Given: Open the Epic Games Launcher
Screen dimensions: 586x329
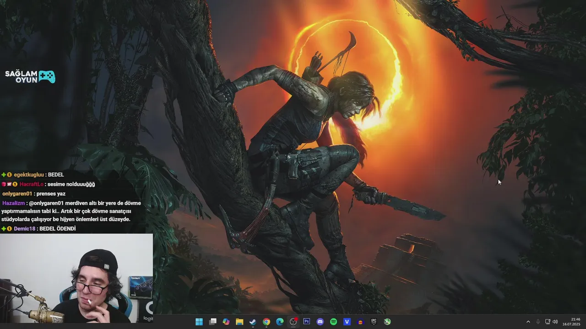Looking at the screenshot, I should point(374,322).
